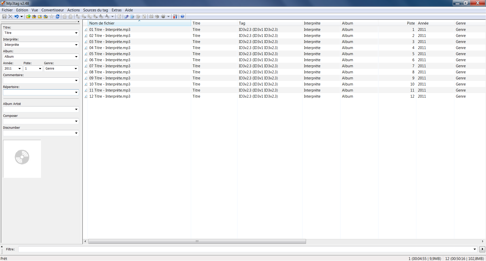This screenshot has height=261, width=486.
Task: Click the globe web source icon
Action: pyautogui.click(x=157, y=16)
